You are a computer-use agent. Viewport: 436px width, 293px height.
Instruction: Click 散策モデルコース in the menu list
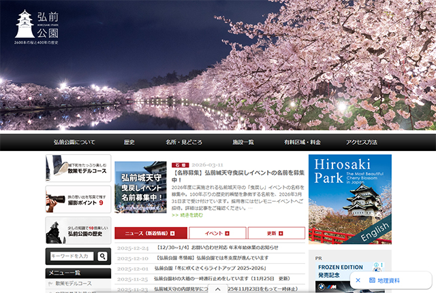74,283
